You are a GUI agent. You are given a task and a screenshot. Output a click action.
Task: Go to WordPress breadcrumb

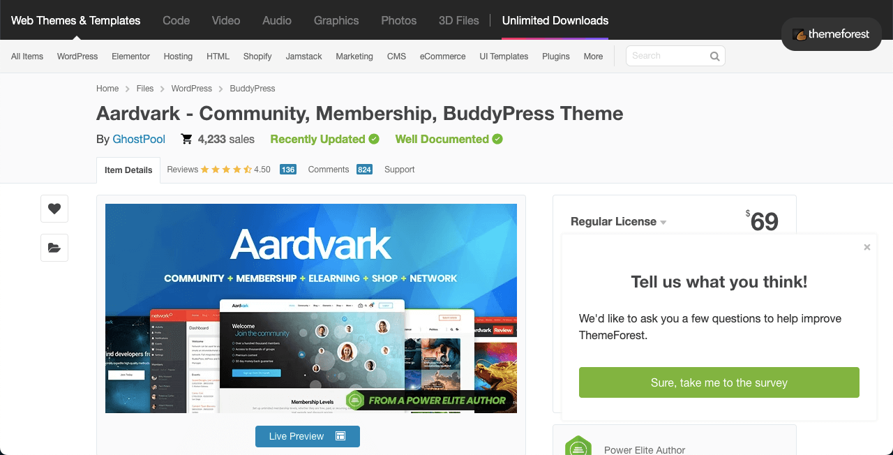point(192,89)
